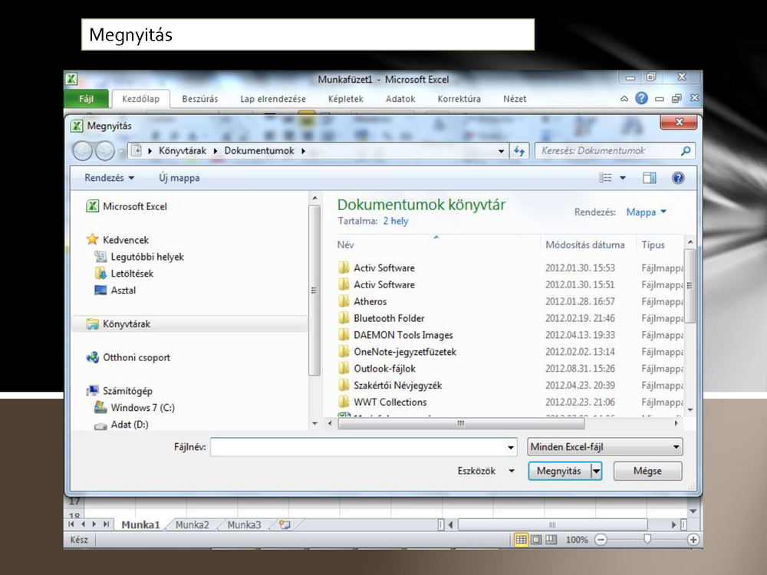The height and width of the screenshot is (575, 767).
Task: Open the Fájl ribbon tab
Action: click(86, 99)
